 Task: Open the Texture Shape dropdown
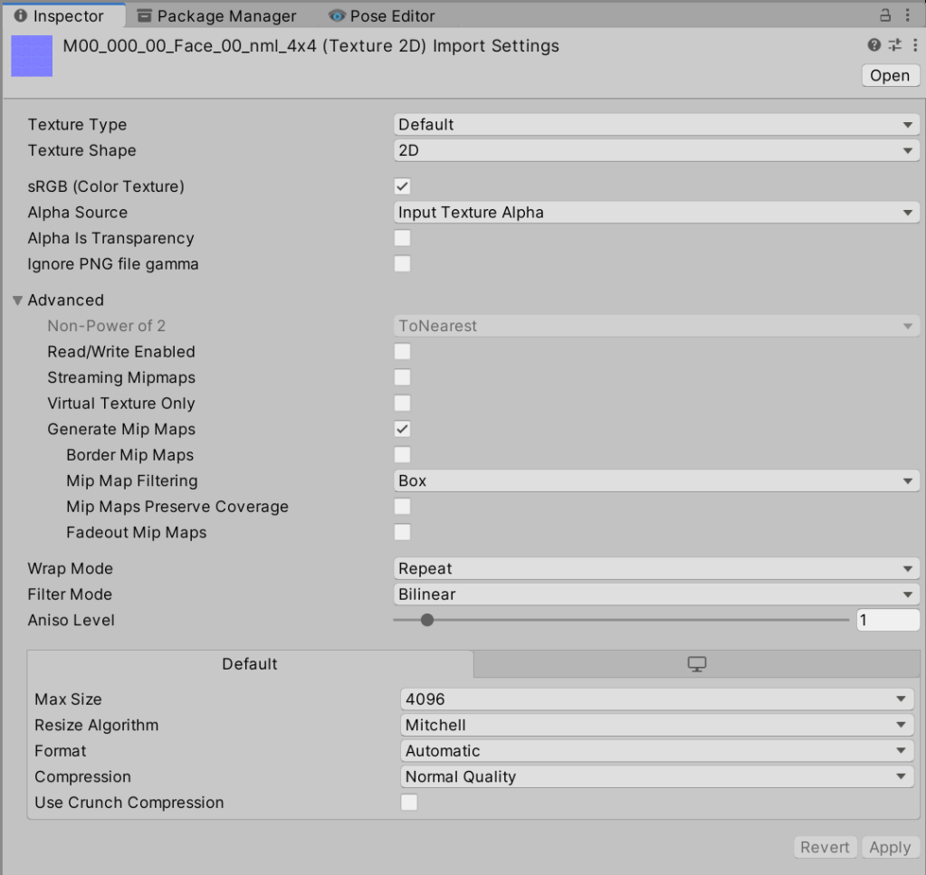coord(656,150)
